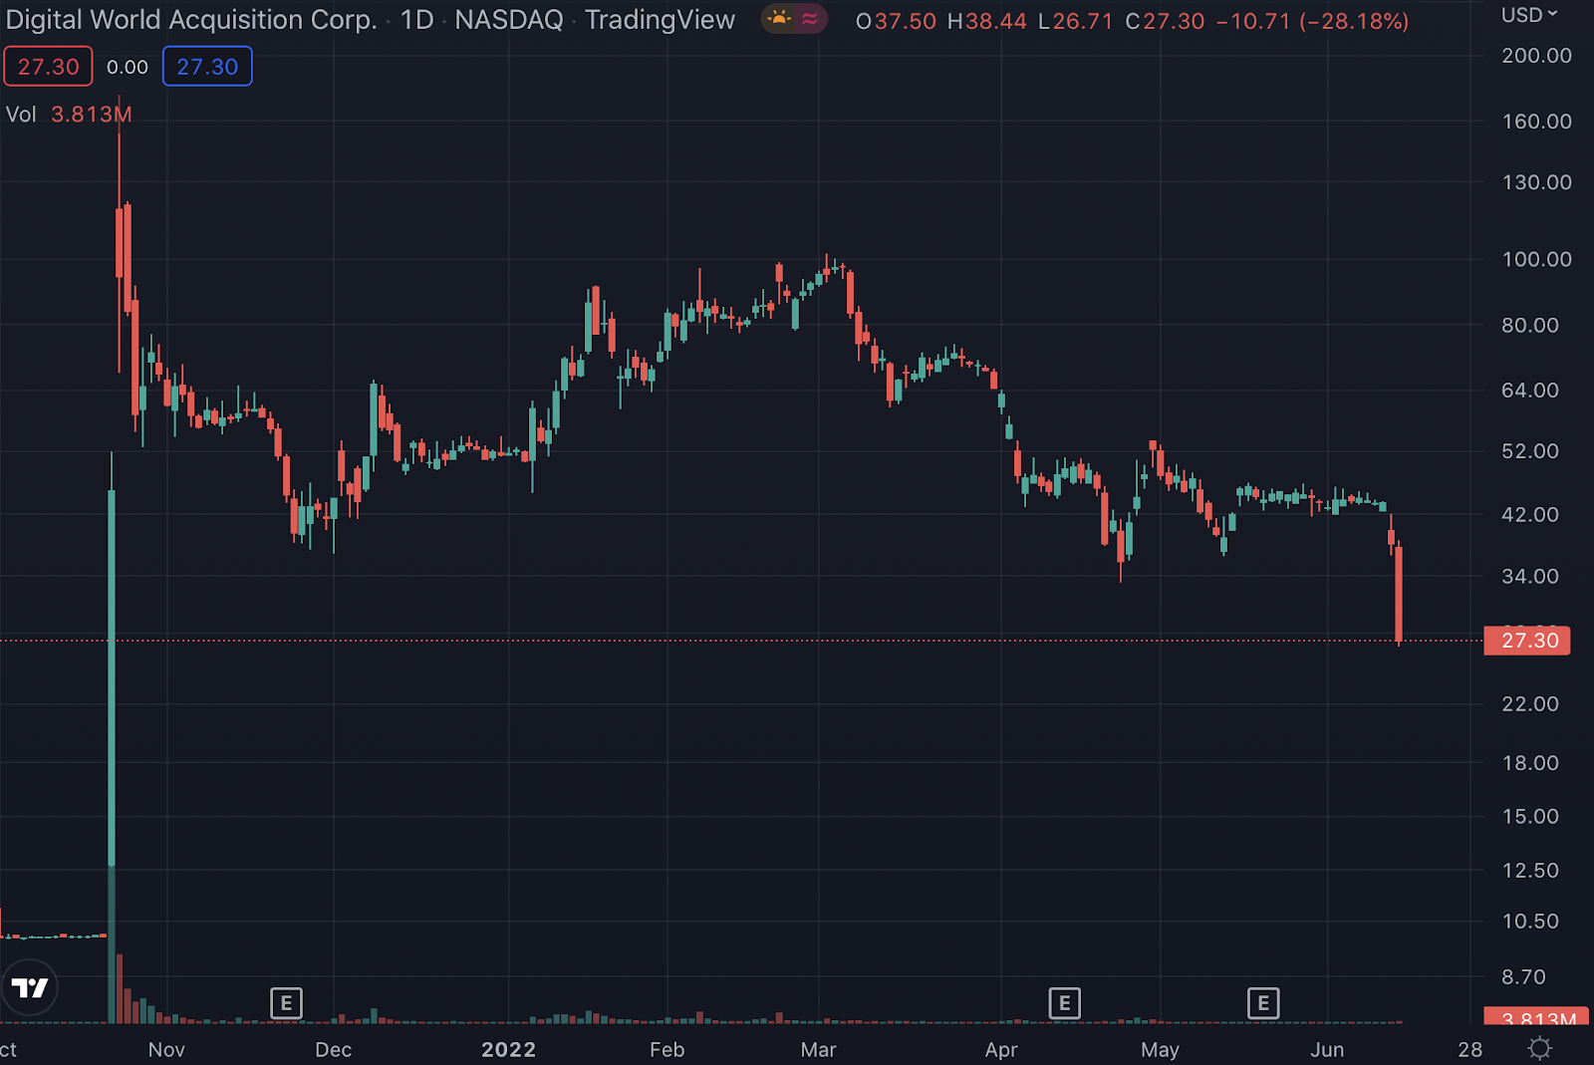
Task: Click the Nov label on time axis
Action: click(x=166, y=1049)
